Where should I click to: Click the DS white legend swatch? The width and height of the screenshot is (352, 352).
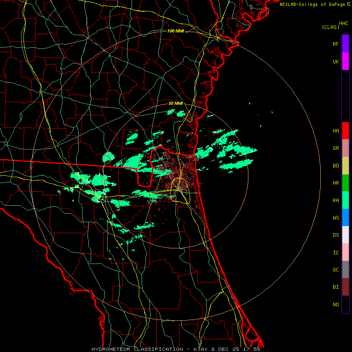point(345,235)
